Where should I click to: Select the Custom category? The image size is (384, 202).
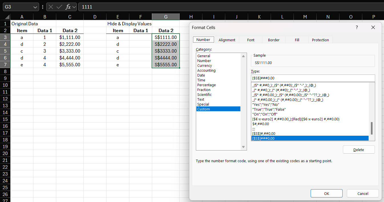point(218,109)
